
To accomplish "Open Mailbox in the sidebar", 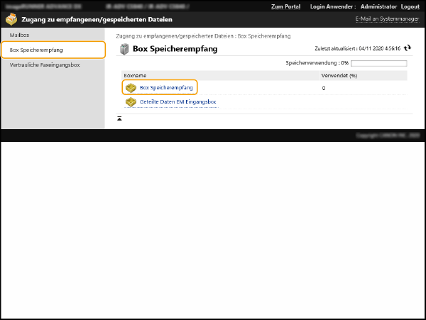I will (x=20, y=35).
